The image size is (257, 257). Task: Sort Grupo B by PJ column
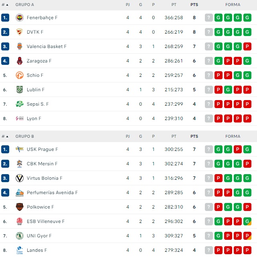(x=127, y=137)
